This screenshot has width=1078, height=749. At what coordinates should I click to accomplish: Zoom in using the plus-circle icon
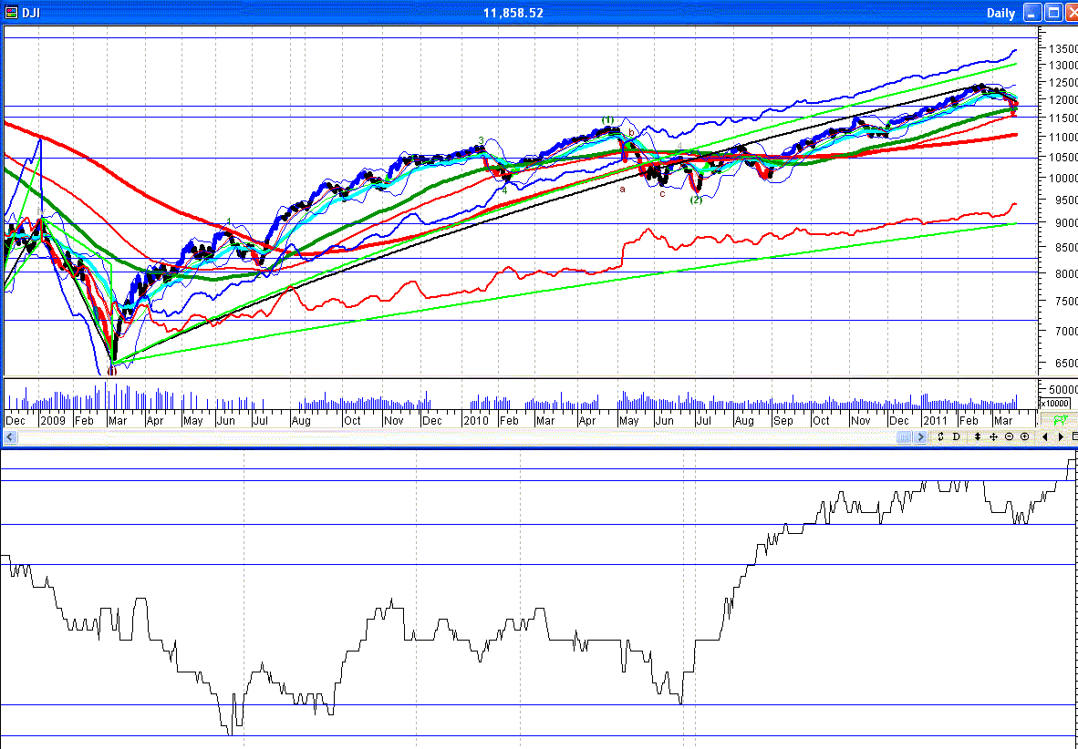(1024, 436)
